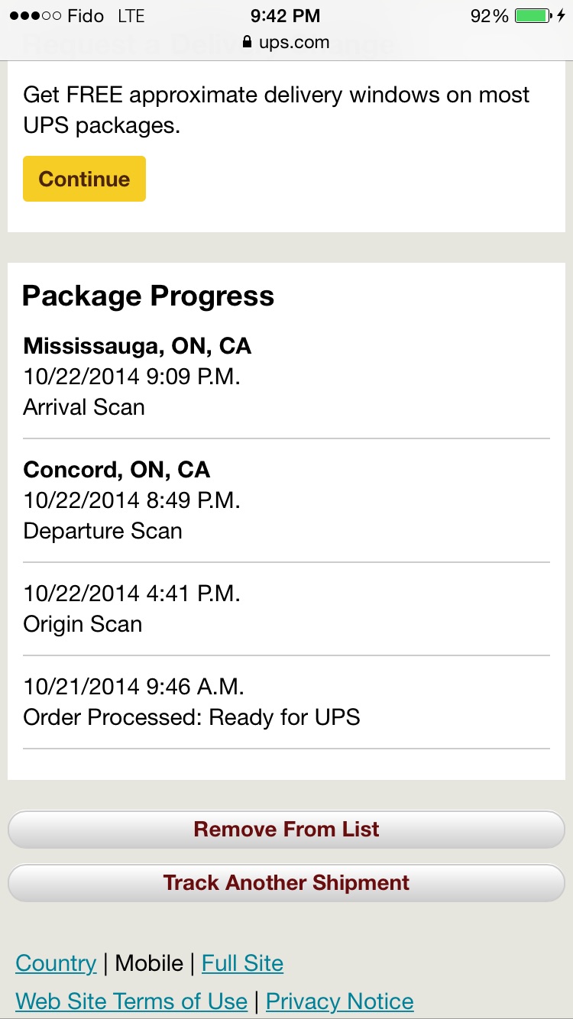
Task: Tap the signal strength dots
Action: point(35,16)
